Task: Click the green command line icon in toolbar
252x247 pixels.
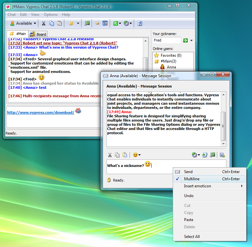Action: (115, 23)
